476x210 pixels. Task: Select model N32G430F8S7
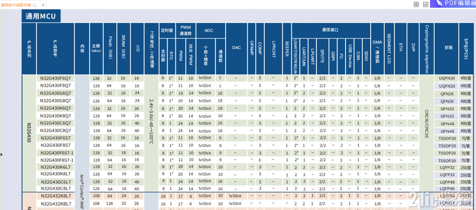pyautogui.click(x=56, y=145)
